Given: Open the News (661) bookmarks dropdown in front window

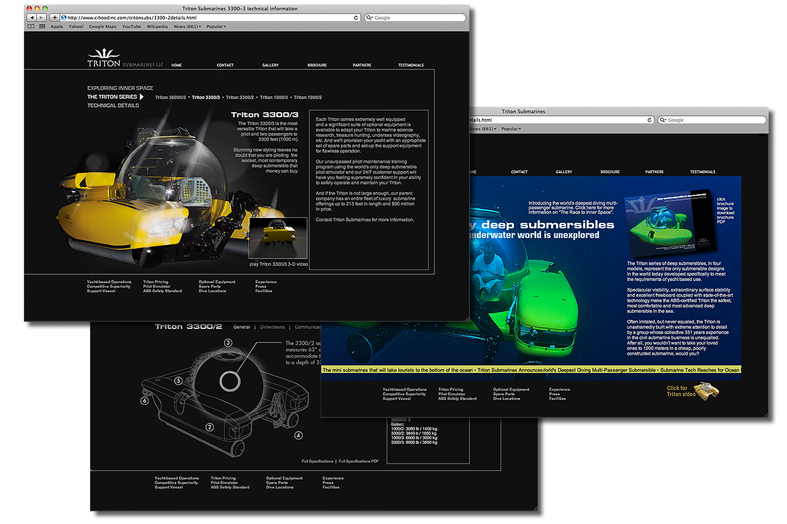Looking at the screenshot, I should tap(187, 27).
